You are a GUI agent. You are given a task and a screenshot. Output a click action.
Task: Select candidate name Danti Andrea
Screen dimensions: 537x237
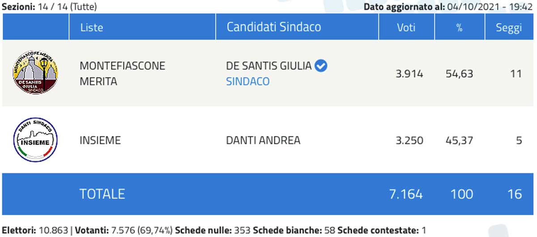tap(264, 140)
